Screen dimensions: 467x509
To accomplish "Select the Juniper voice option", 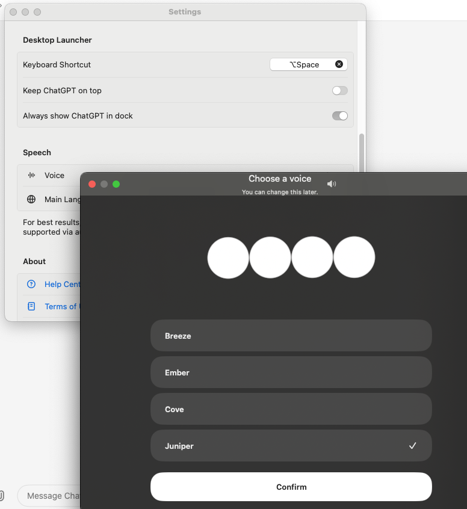I will pos(291,446).
